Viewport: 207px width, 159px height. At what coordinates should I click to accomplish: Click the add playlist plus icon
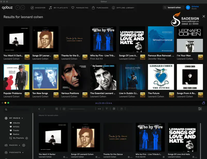pos(27,138)
